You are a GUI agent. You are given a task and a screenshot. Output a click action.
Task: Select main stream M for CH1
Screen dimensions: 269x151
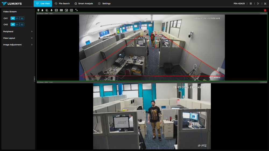(x=13, y=18)
